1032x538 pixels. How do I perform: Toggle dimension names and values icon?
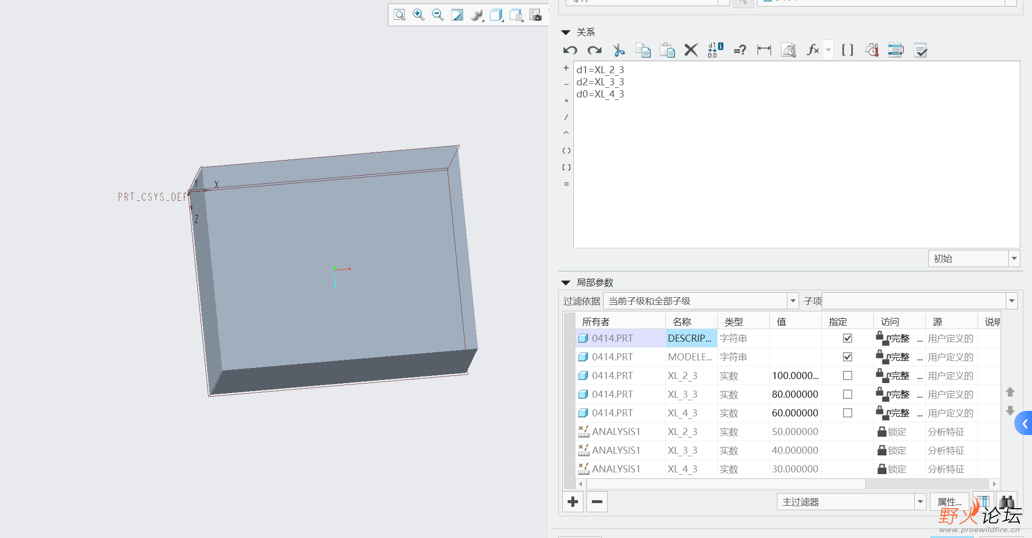(x=715, y=50)
